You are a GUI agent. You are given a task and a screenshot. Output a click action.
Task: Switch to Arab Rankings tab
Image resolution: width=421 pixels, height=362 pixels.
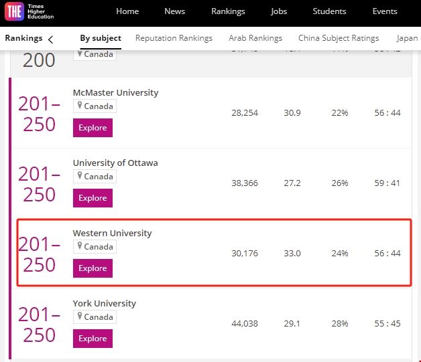(x=255, y=38)
